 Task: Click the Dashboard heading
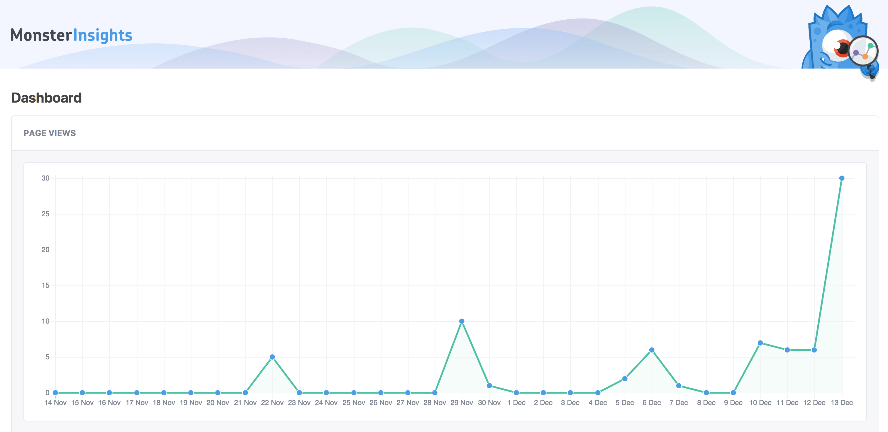point(47,98)
